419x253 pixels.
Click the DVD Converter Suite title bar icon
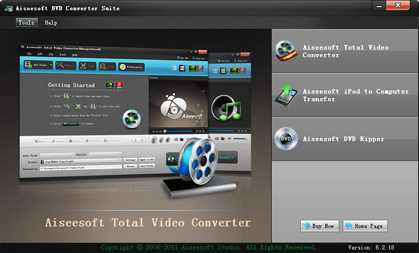click(x=9, y=8)
